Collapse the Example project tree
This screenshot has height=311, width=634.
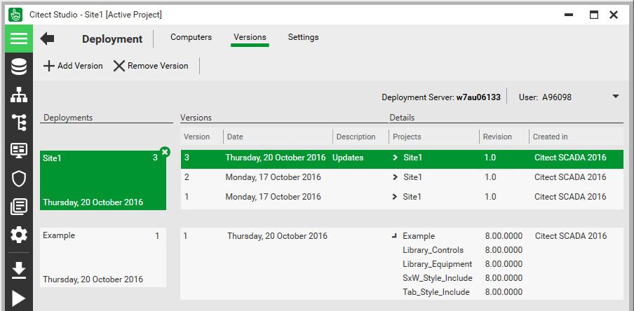(x=396, y=237)
